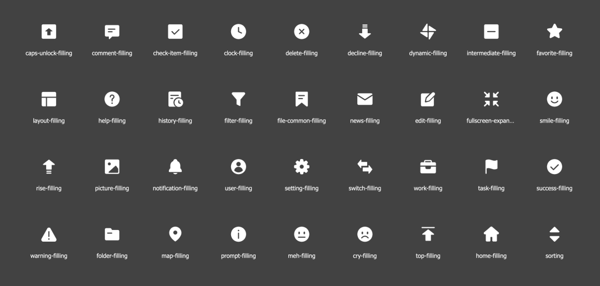Screen dimensions: 600x286
Task: Click the "delete-filling" label text
Action: tap(302, 53)
